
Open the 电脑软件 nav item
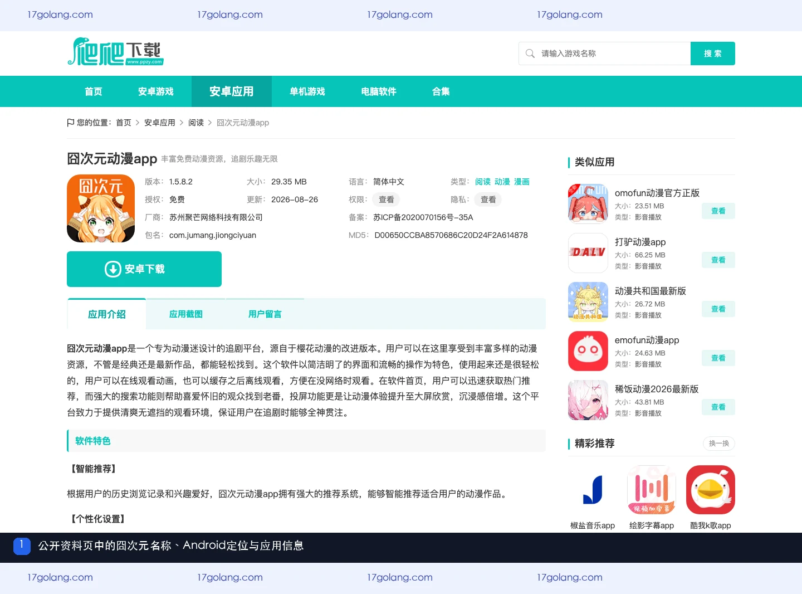pos(379,91)
